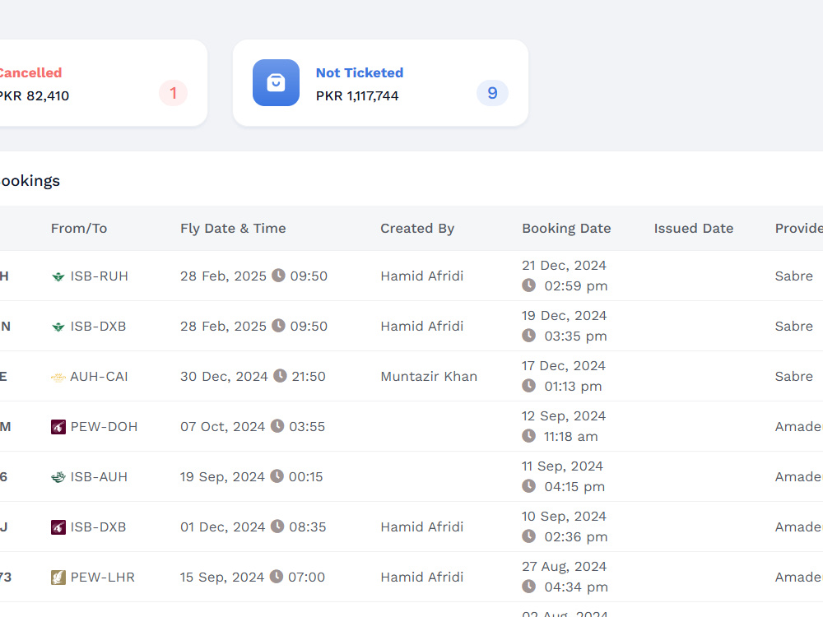The height and width of the screenshot is (617, 823).
Task: Click the Qatar Airways logo beside PEW-DOH
Action: tap(58, 426)
